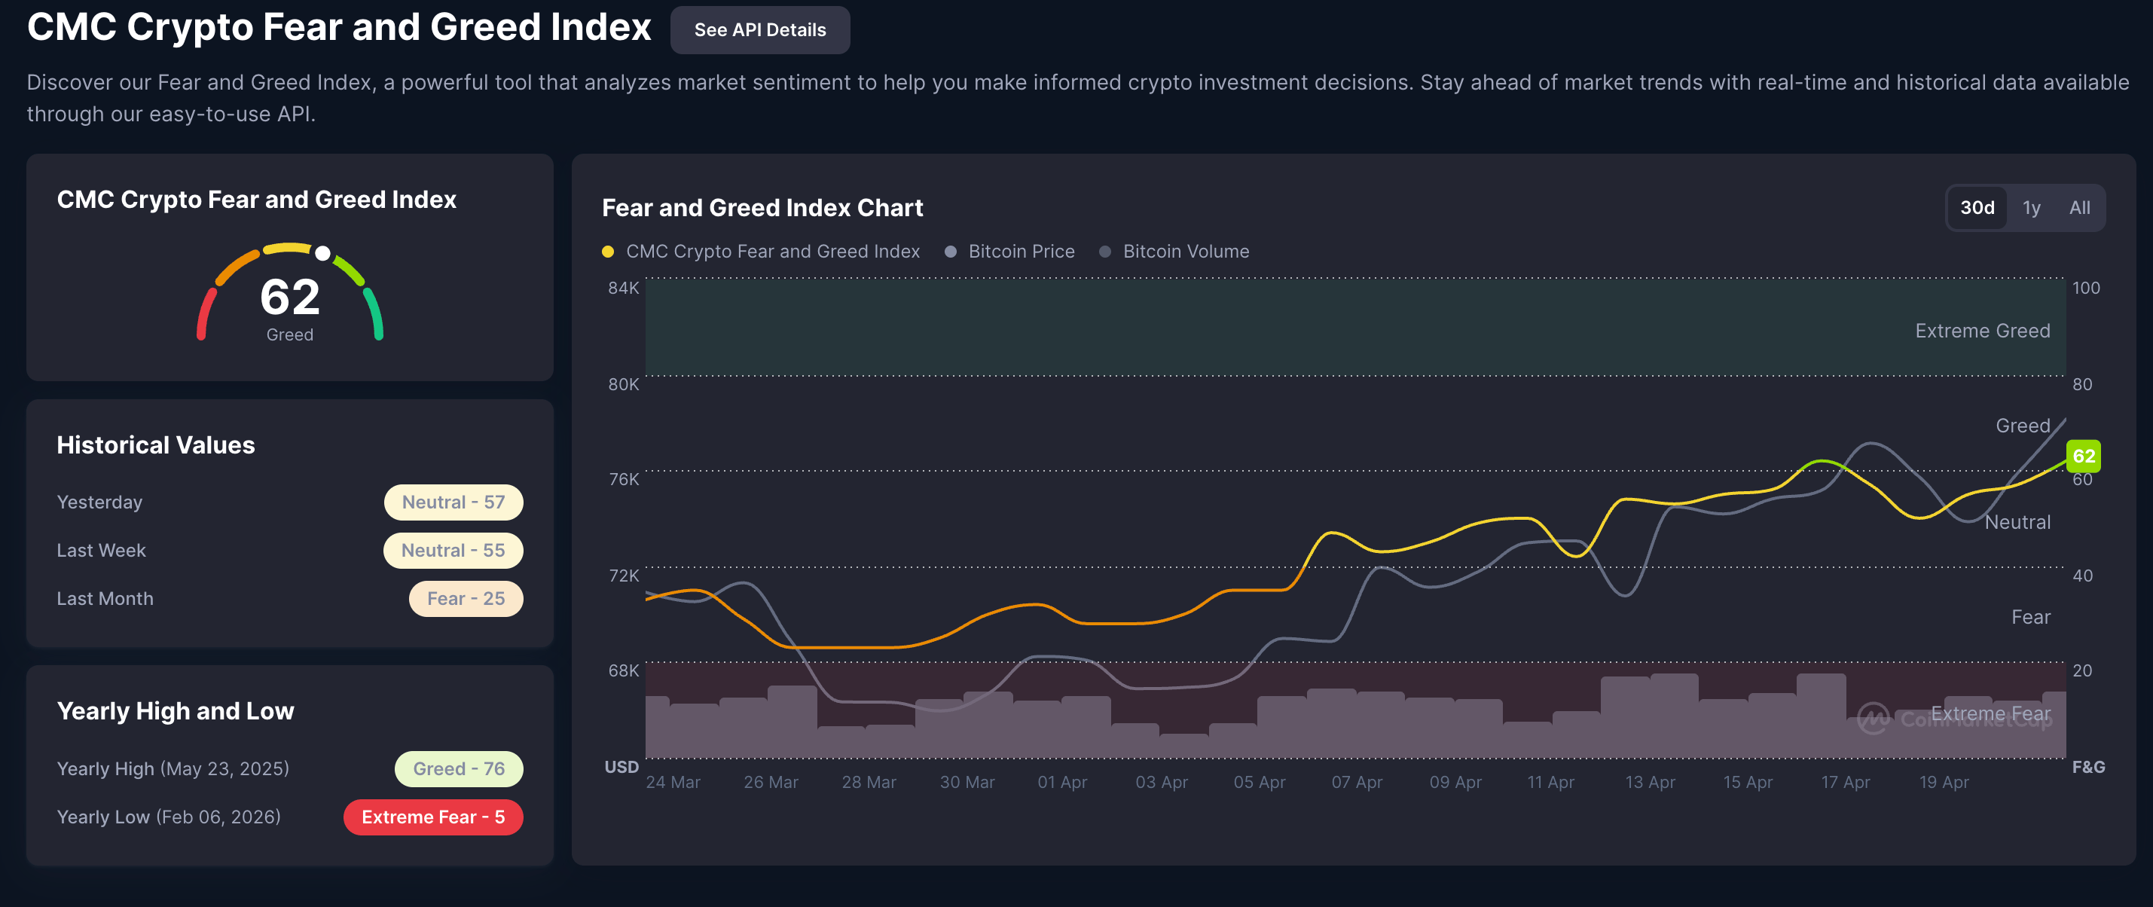
Task: Click the Extreme Fear - 5 badge
Action: pos(433,817)
